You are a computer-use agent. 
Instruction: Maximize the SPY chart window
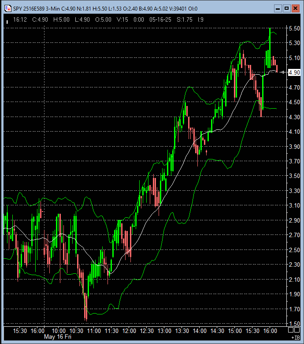click(286, 9)
